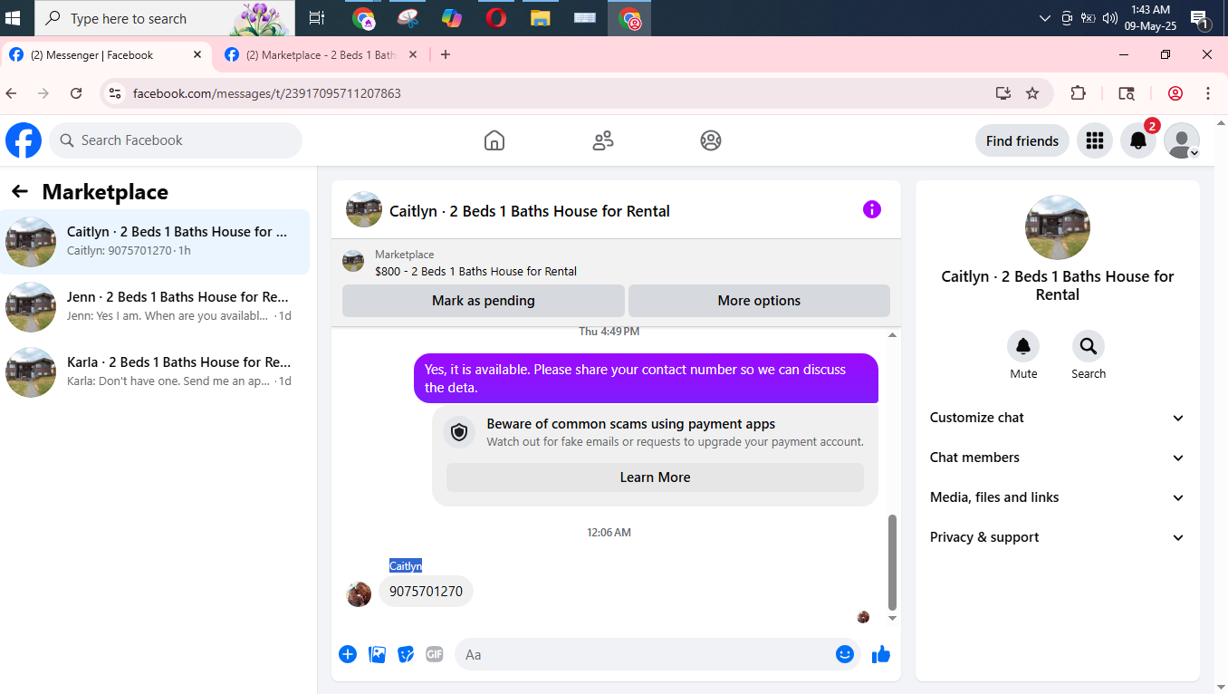Image resolution: width=1228 pixels, height=694 pixels.
Task: Expand the Customize chat section
Action: pos(1058,418)
